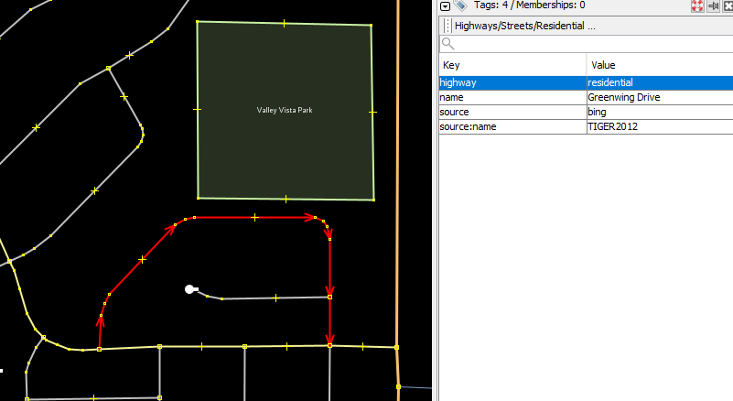Select the 'source:name' key cell
This screenshot has width=733, height=401.
512,127
